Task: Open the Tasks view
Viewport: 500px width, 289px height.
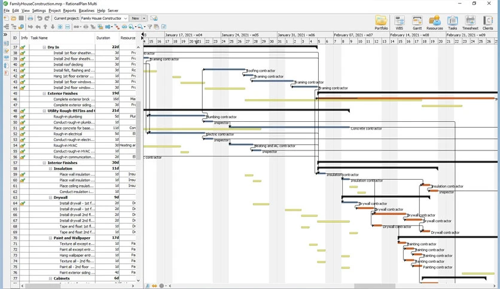Action: [453, 23]
